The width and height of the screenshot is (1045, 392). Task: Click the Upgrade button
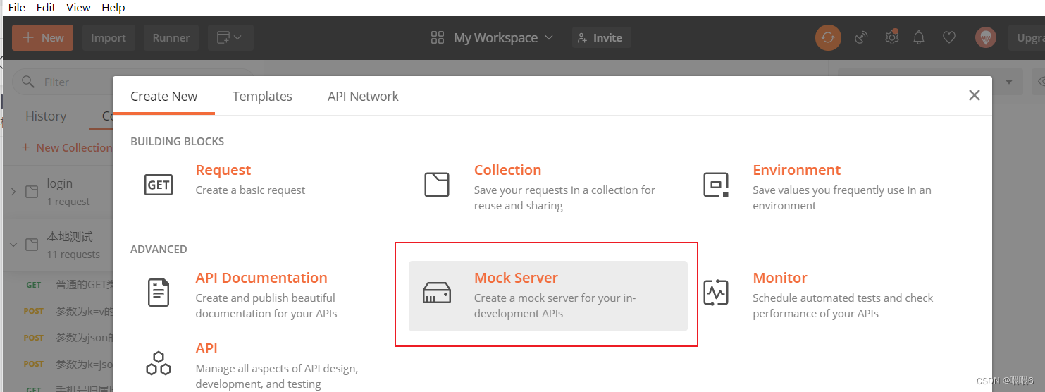pos(1027,37)
